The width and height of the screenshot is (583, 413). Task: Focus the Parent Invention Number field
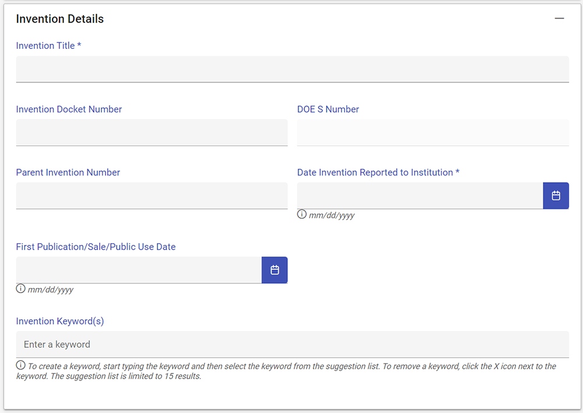point(152,196)
